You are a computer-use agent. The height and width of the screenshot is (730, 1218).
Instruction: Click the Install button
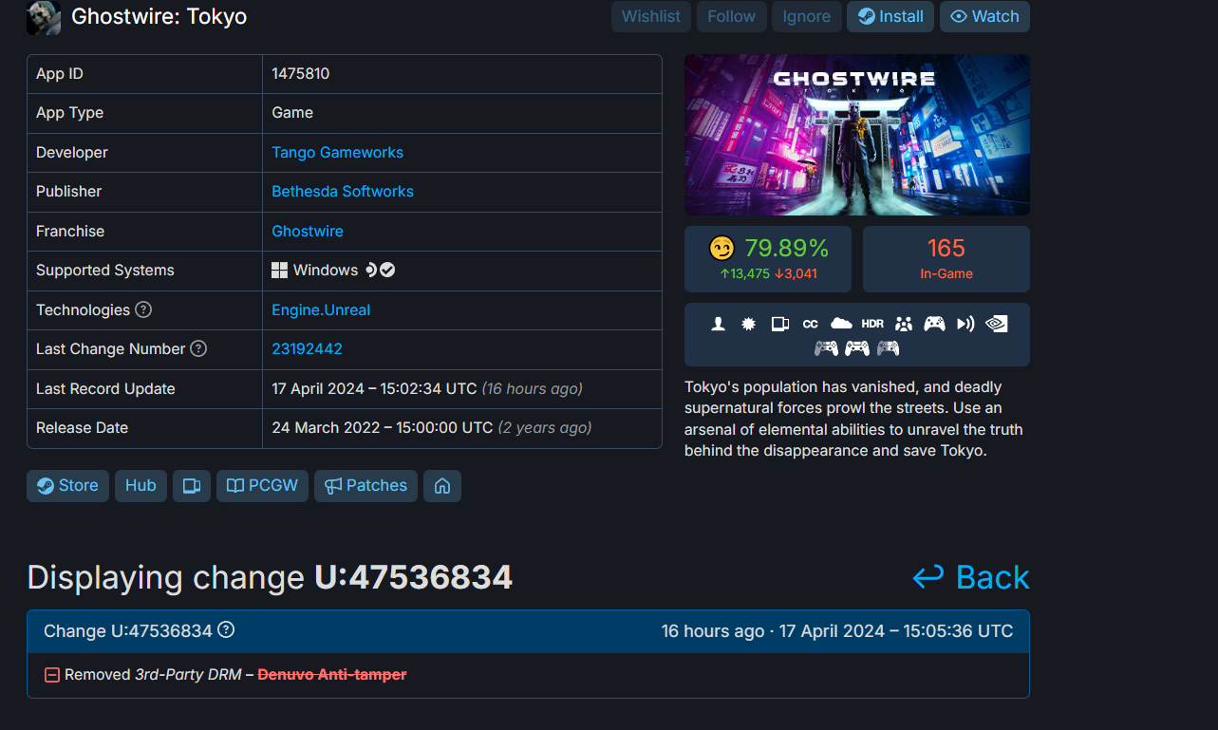(x=890, y=16)
